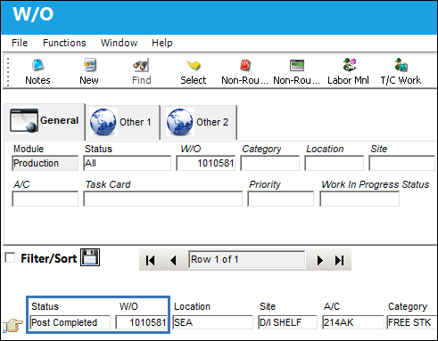Click the Task Card input field
Screen dimensions: 438x341
click(163, 199)
